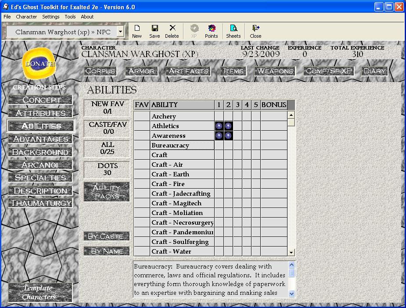Click the XP toolbar icon
The width and height of the screenshot is (406, 308).
pos(194,31)
